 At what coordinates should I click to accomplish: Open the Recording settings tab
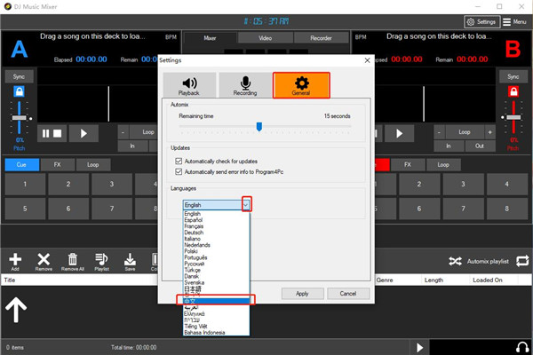(243, 84)
